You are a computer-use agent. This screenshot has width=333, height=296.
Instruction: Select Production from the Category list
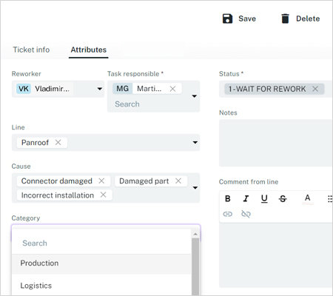[x=101, y=263]
